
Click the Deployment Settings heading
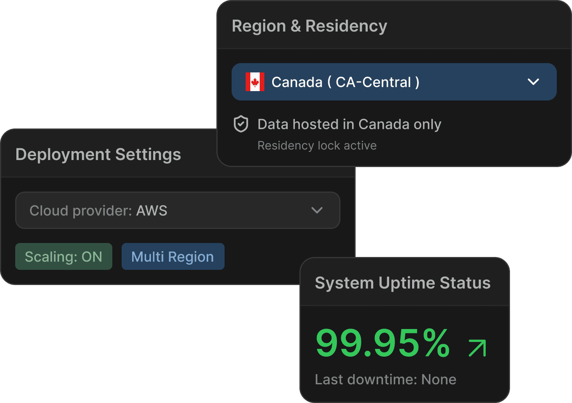tap(98, 155)
